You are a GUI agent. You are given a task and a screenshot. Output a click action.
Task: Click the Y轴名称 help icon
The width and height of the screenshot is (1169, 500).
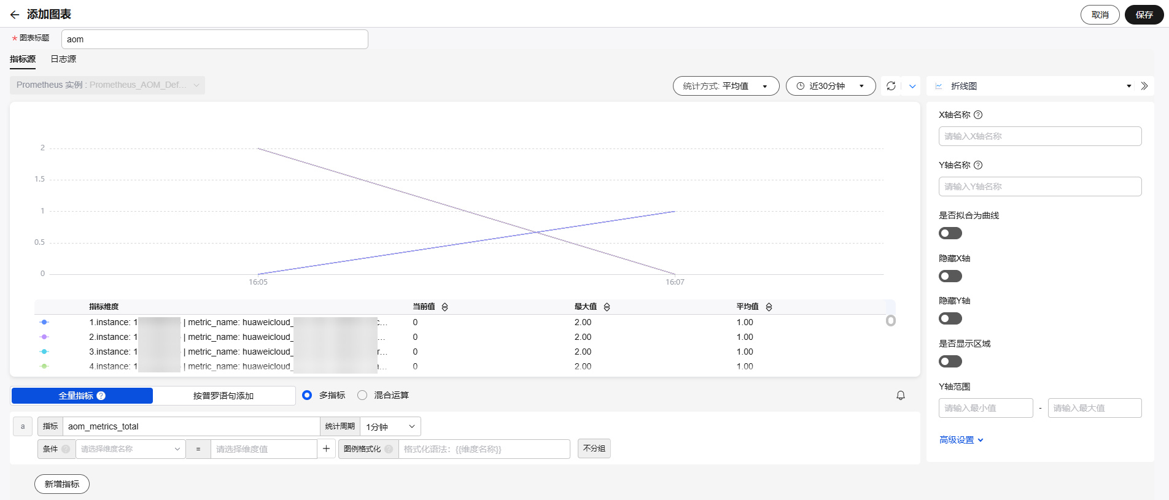(x=978, y=165)
